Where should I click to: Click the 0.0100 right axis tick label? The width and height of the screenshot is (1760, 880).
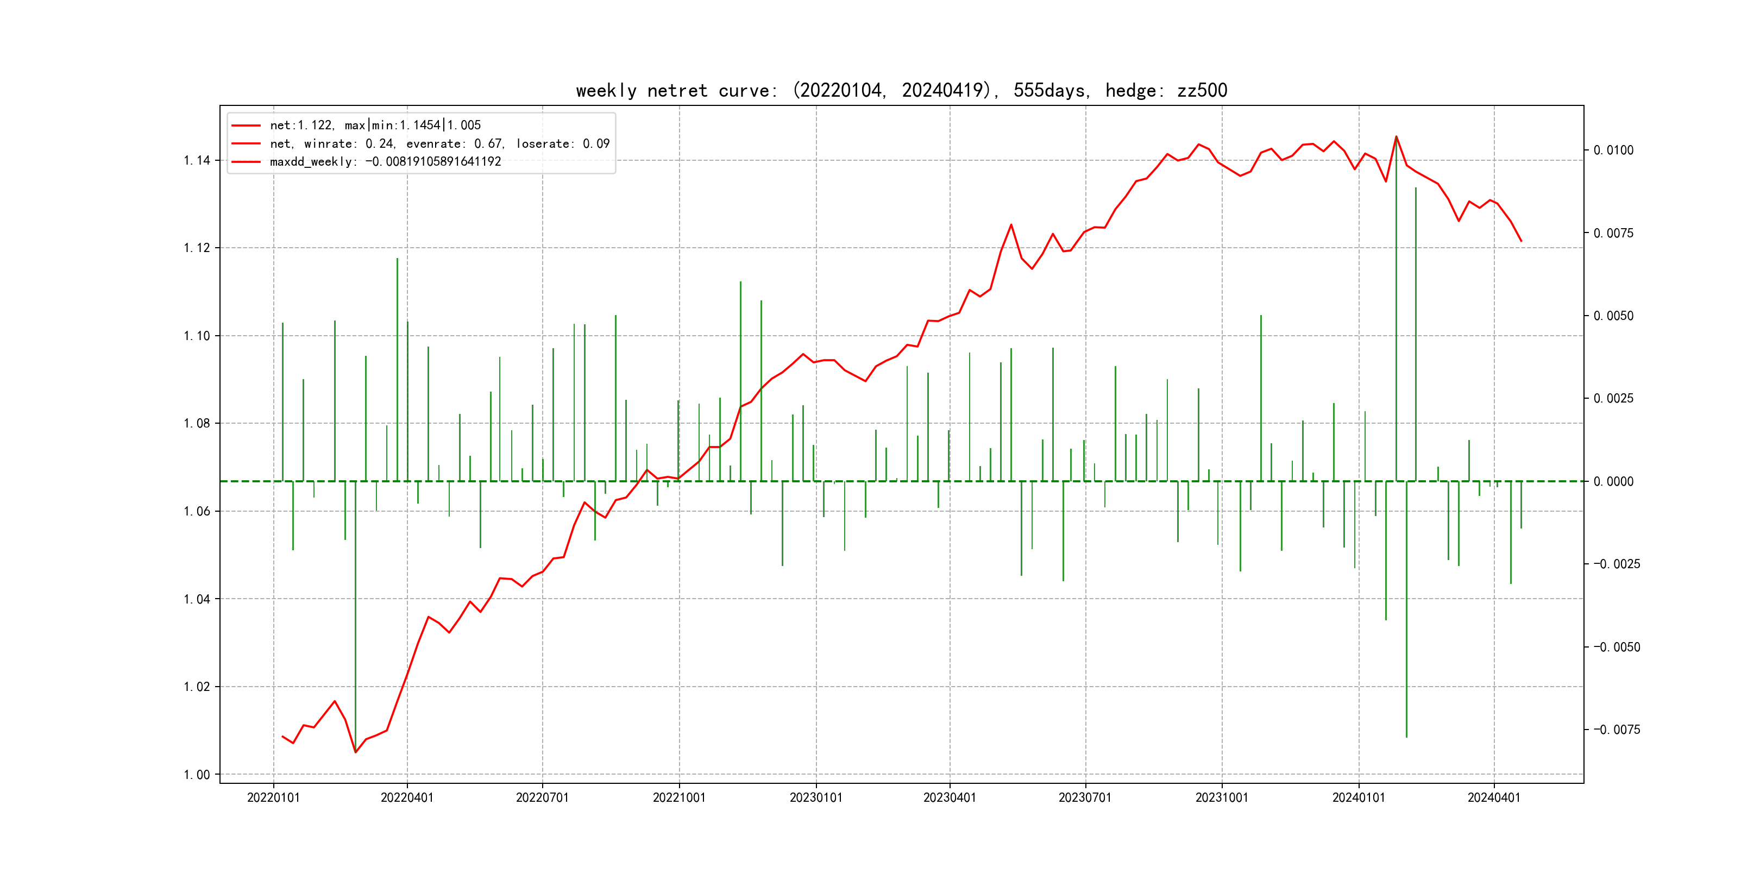(x=1614, y=150)
